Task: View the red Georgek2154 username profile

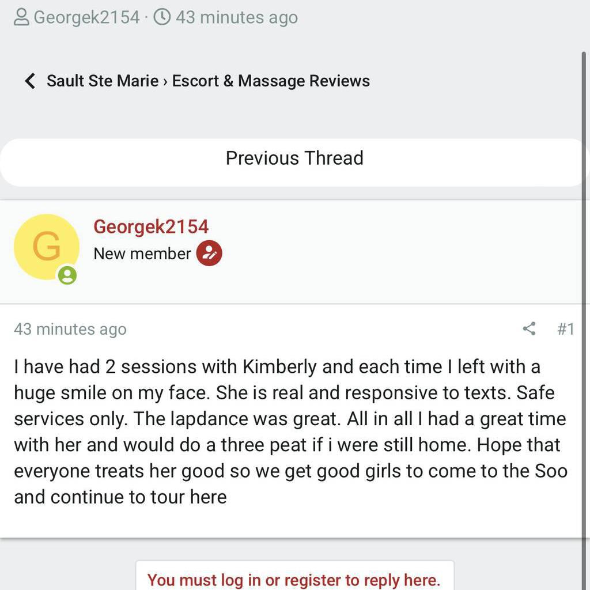Action: click(151, 226)
